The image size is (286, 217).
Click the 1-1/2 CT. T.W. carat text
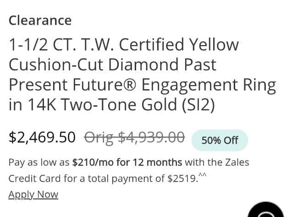61,45
